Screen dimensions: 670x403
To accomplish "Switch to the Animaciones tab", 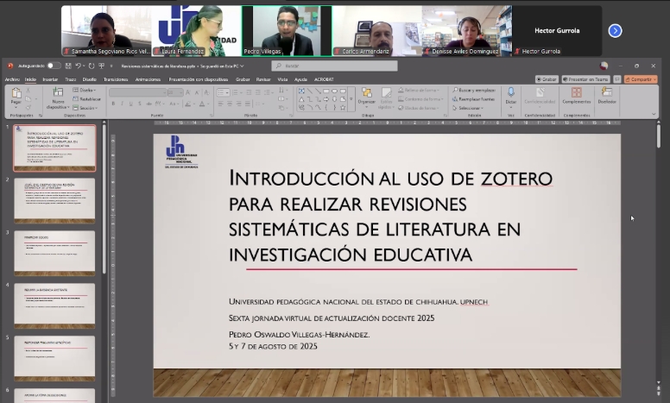I will pyautogui.click(x=148, y=79).
